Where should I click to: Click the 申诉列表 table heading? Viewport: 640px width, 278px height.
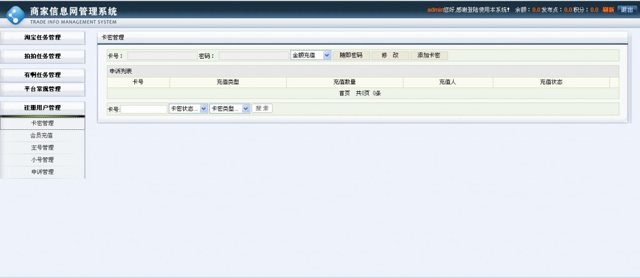pos(121,71)
